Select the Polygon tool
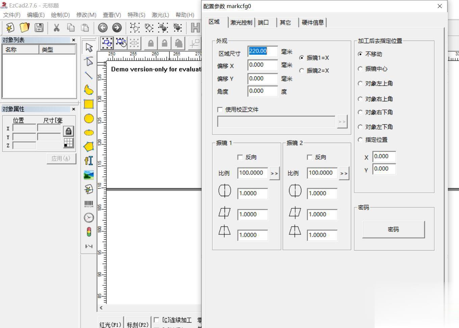 (89, 147)
